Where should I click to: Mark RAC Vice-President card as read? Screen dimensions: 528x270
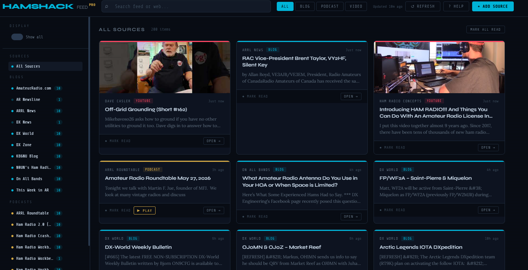point(255,96)
